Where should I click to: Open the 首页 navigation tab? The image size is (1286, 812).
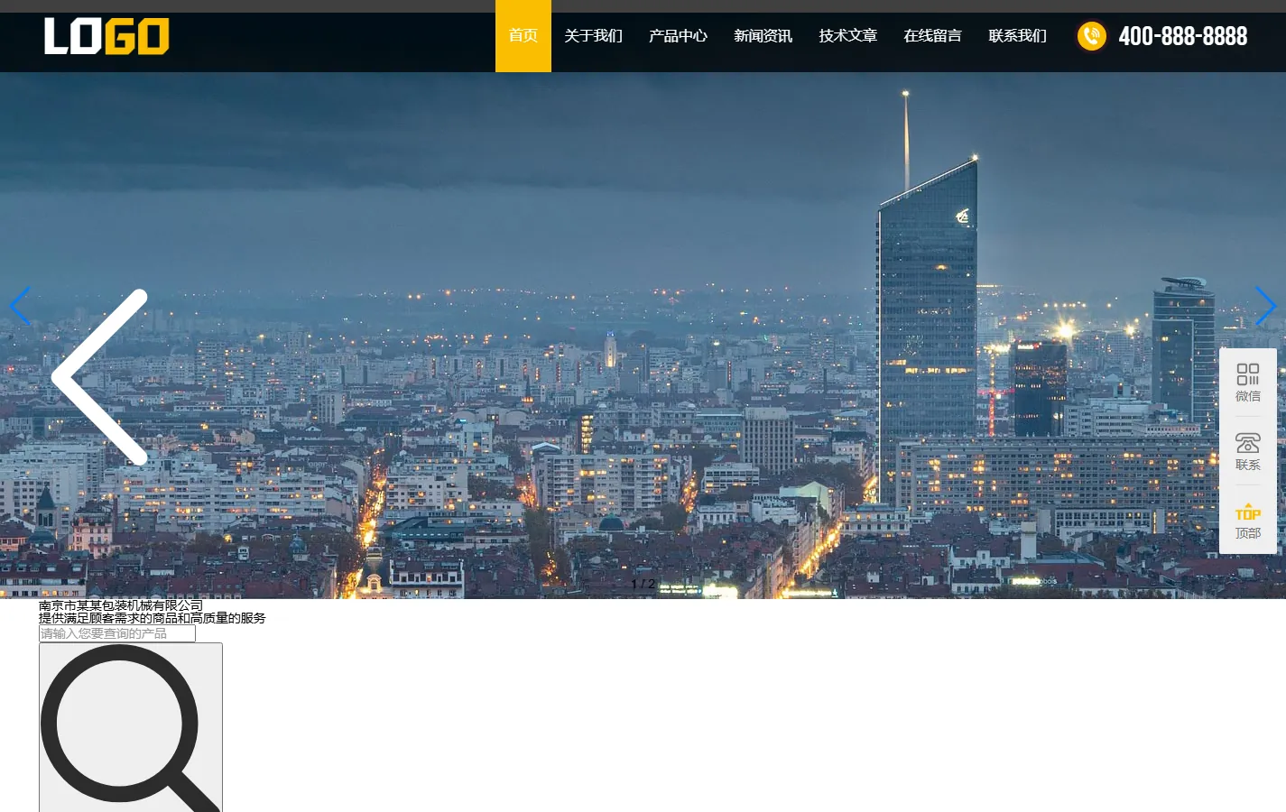523,36
